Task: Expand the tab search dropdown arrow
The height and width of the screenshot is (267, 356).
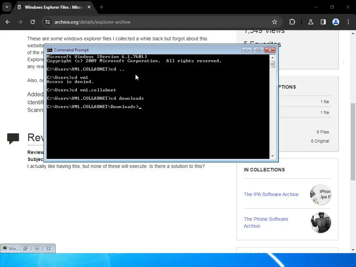Action: tap(7, 7)
